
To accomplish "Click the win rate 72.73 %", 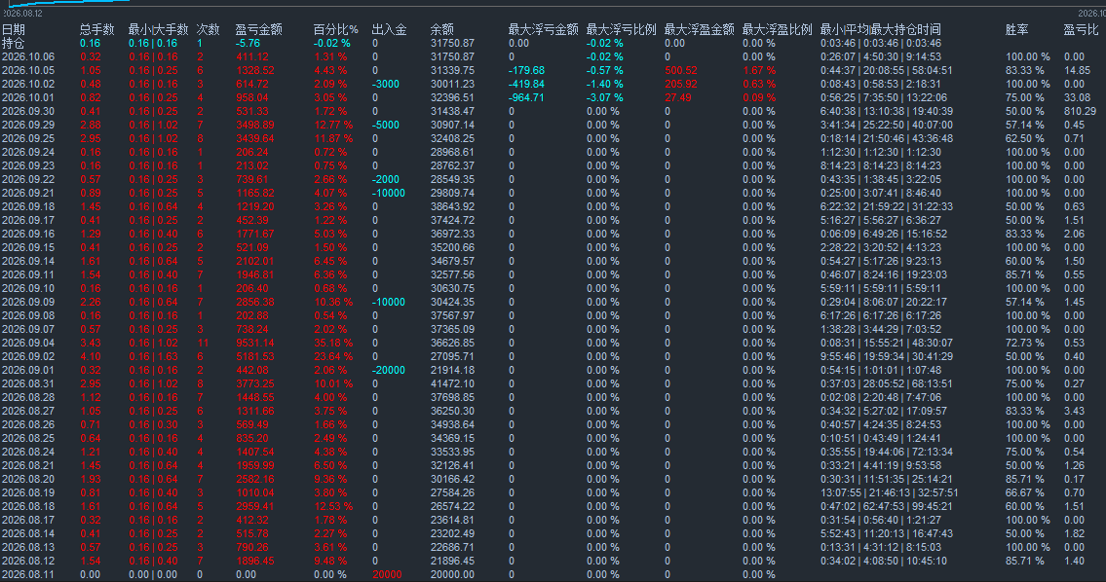I will 1025,344.
